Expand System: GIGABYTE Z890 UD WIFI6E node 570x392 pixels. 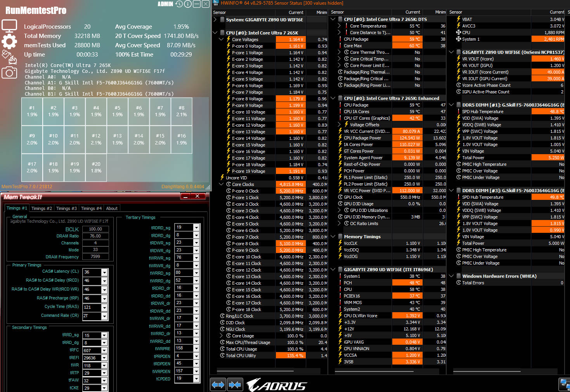click(215, 19)
